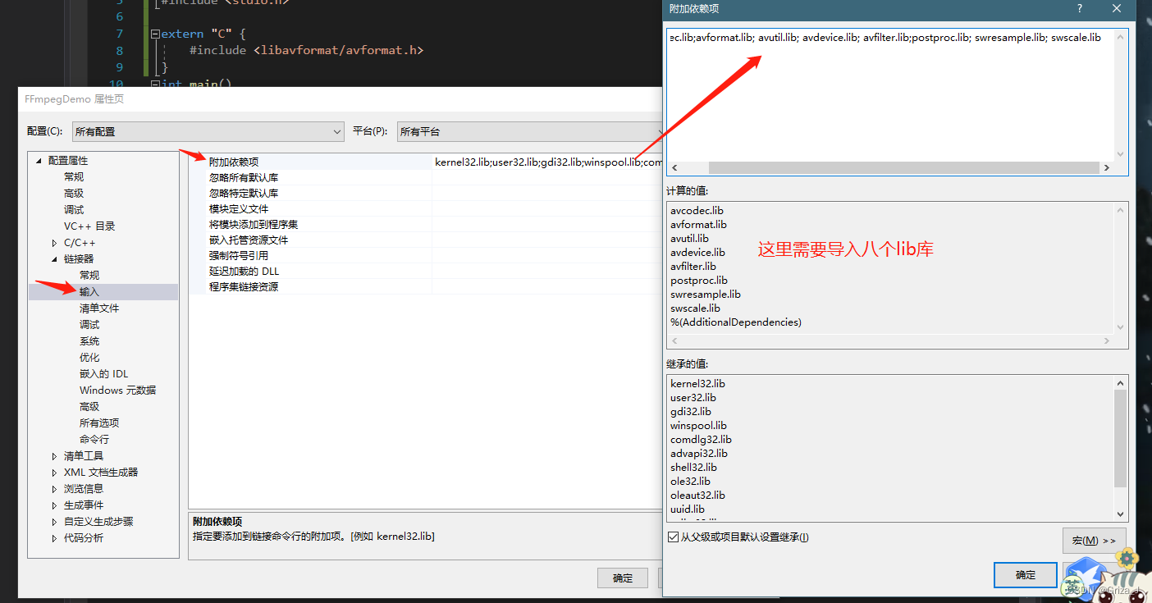Select 清单文件 under 链接器

point(99,308)
